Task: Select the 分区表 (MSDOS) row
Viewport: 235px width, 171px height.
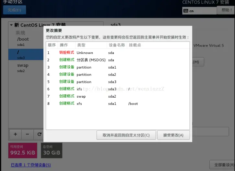Action: (118, 60)
